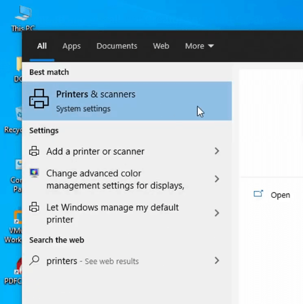Expand printers web results chevron
The image size is (303, 304).
click(x=217, y=261)
